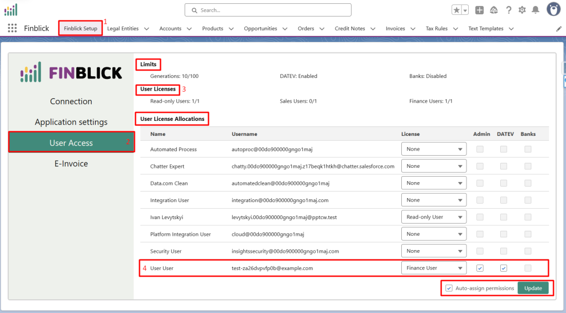
Task: Open the user profile avatar
Action: click(x=553, y=9)
